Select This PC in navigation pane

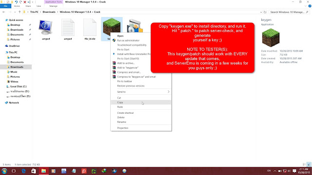pos(13,52)
